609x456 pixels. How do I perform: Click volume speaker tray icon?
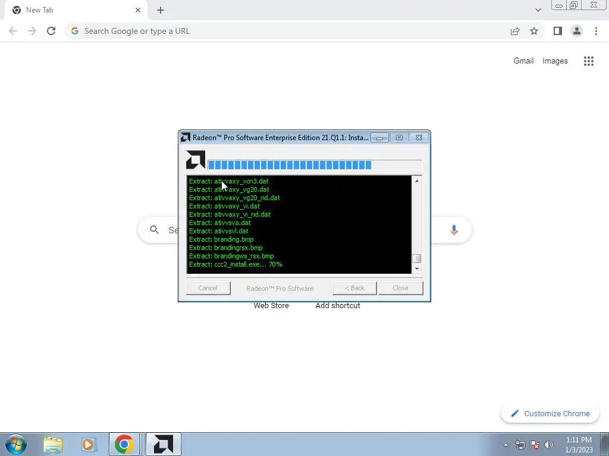(x=549, y=445)
